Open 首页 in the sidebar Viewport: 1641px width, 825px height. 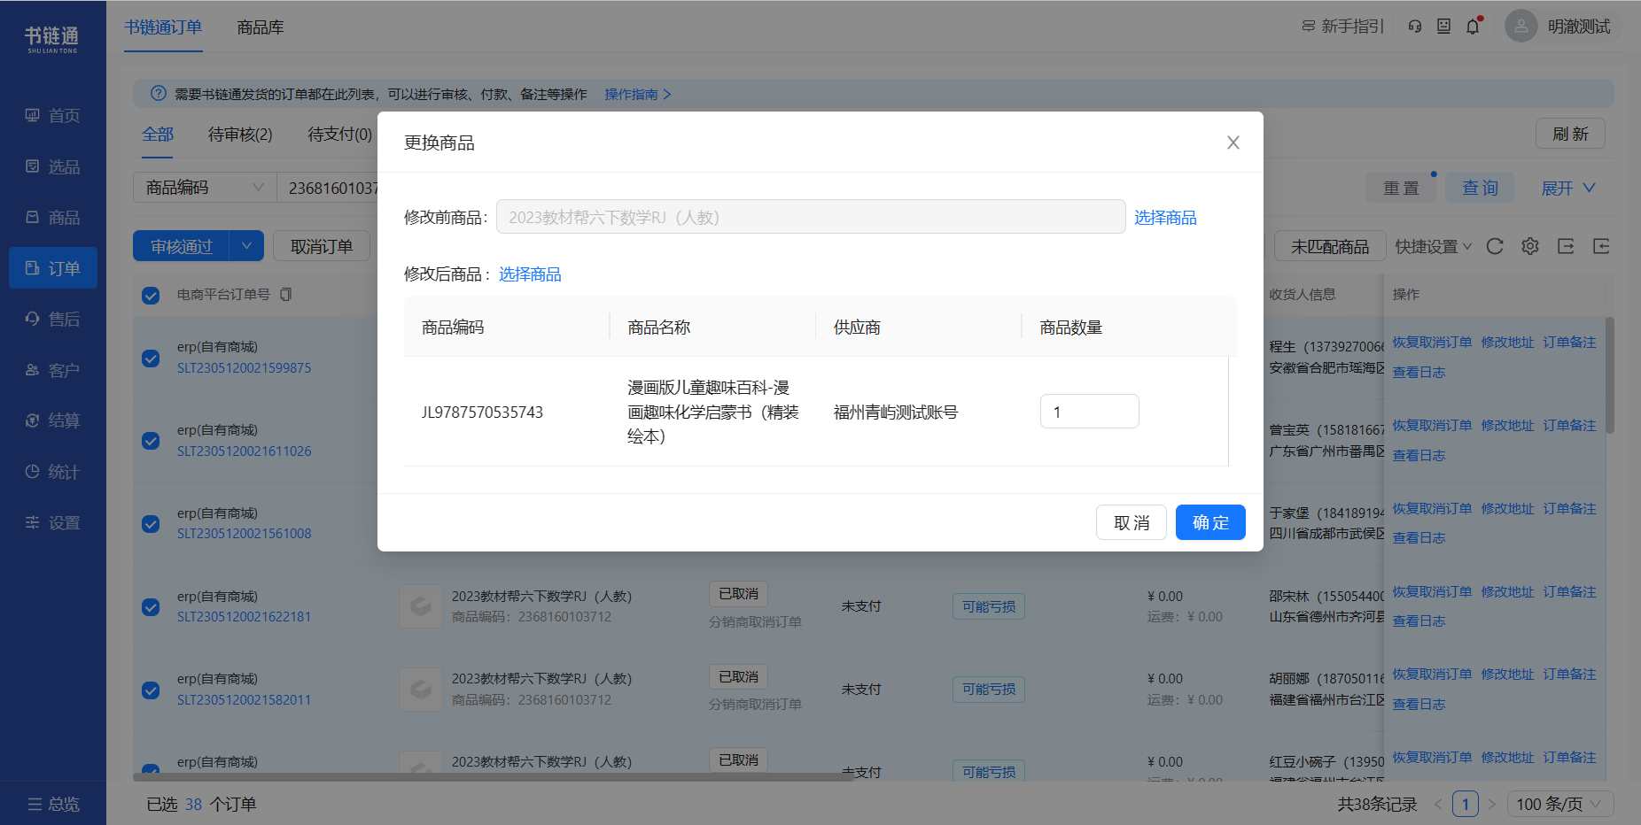(x=53, y=116)
